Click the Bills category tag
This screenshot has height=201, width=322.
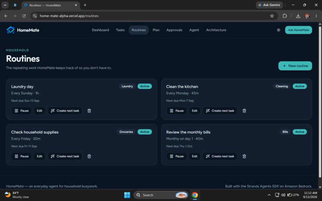coord(285,132)
